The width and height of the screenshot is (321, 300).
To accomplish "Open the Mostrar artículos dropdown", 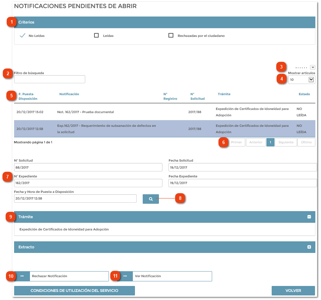I will coord(301,79).
